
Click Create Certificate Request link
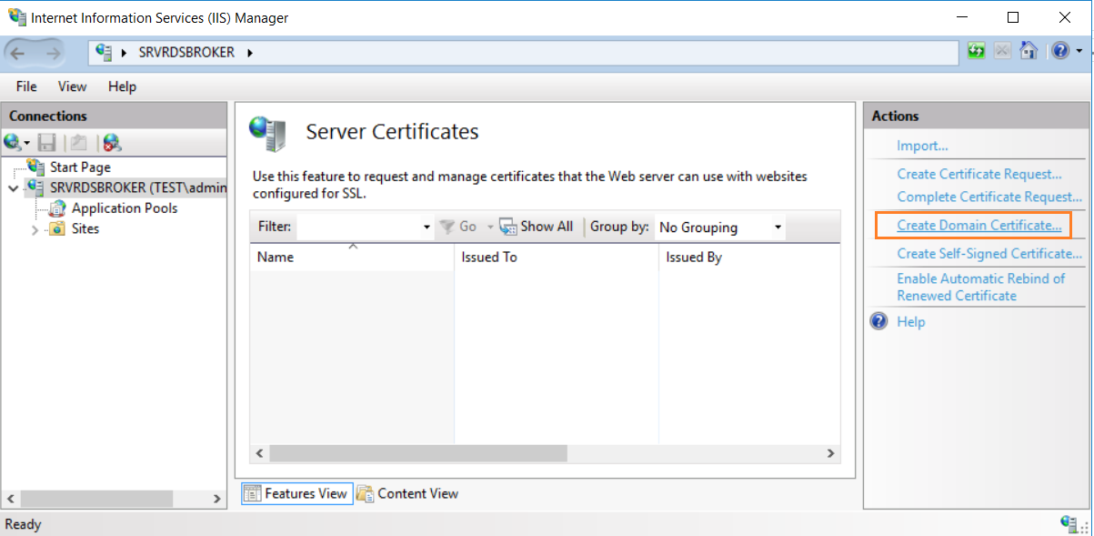coord(979,174)
